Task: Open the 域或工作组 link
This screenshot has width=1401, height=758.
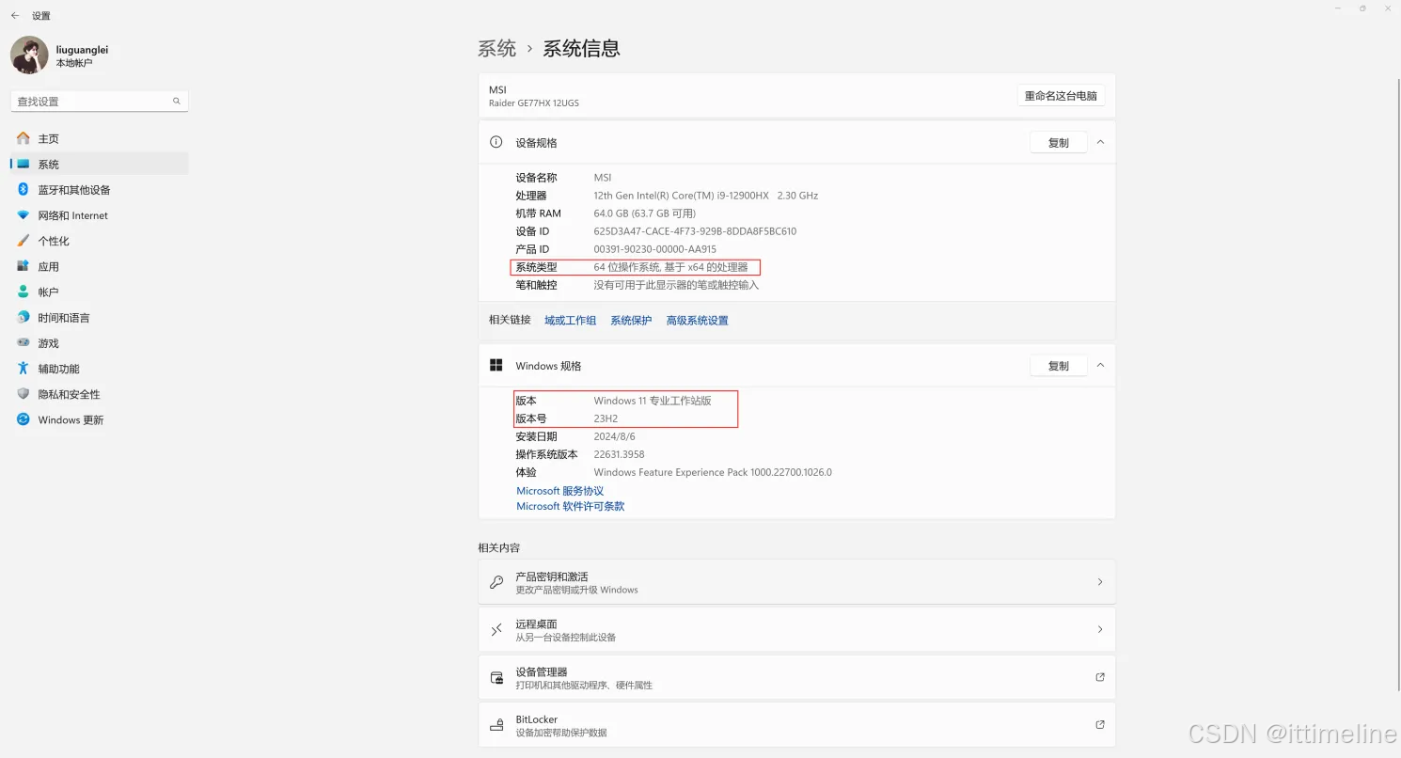Action: (x=570, y=321)
